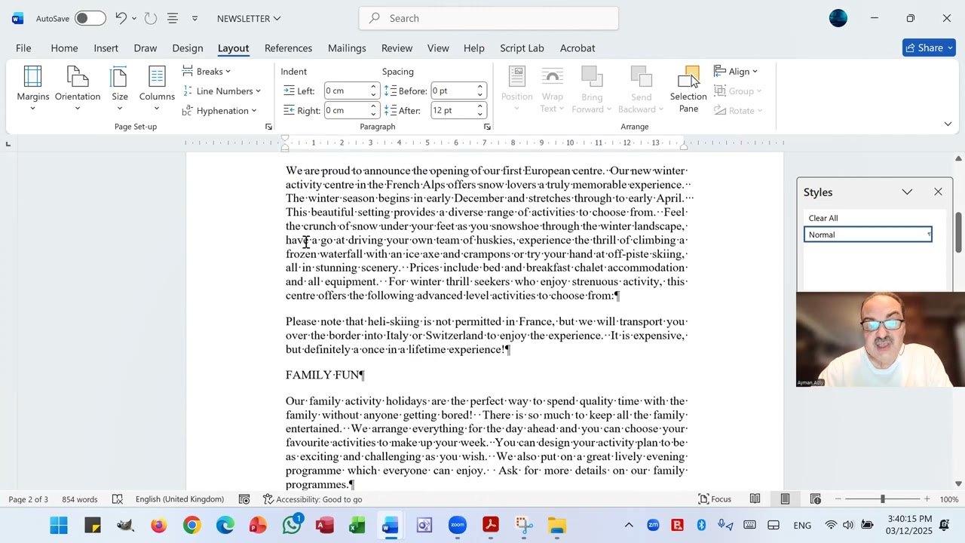965x543 pixels.
Task: Click the Indent Right field
Action: pyautogui.click(x=346, y=110)
